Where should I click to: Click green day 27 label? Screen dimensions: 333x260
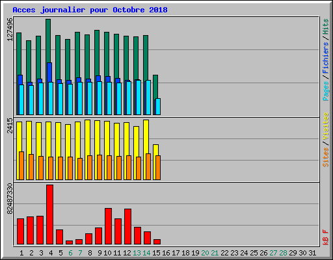click(273, 253)
